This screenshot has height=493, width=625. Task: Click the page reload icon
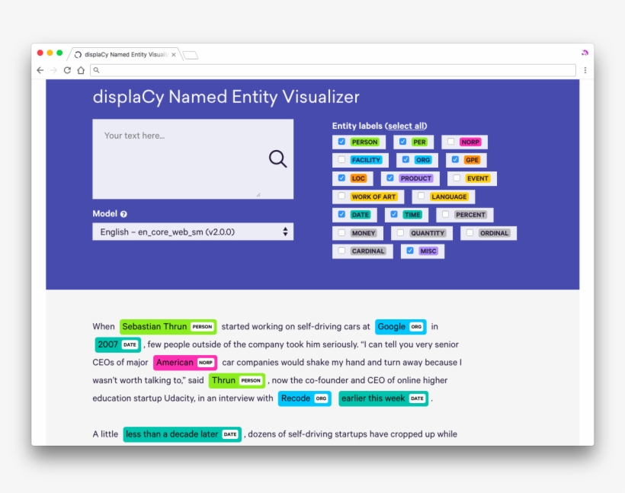[x=66, y=70]
